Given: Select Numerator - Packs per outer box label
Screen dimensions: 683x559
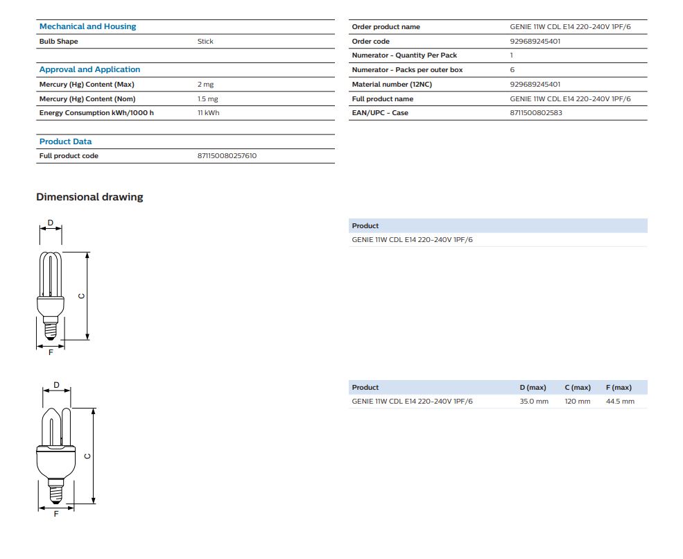Looking at the screenshot, I should tap(407, 70).
